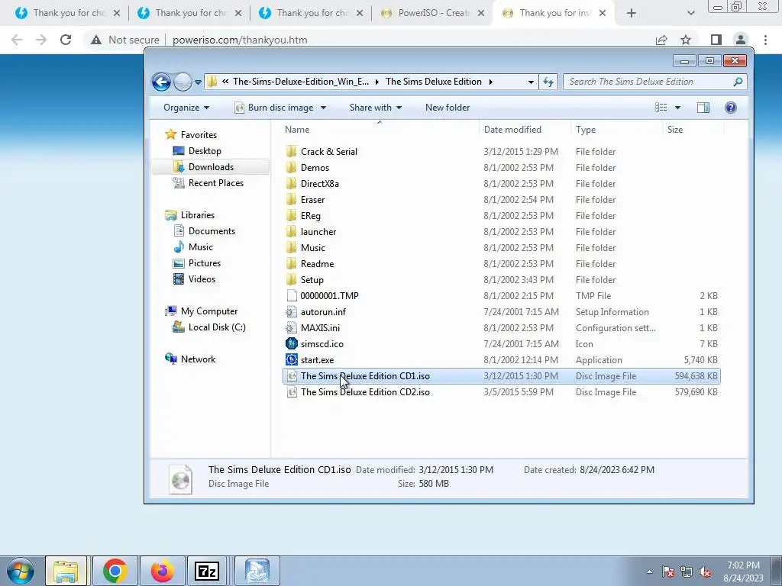Open Firefox from the taskbar
This screenshot has height=586, width=782.
point(162,571)
